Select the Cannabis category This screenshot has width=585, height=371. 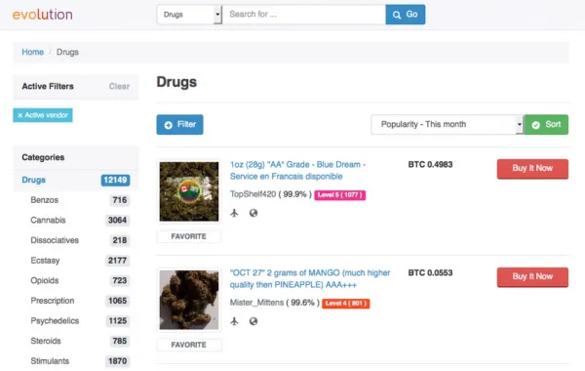[x=48, y=220]
